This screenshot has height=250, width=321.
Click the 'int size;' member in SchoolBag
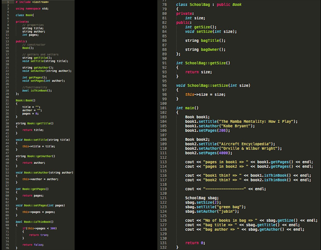(195, 18)
